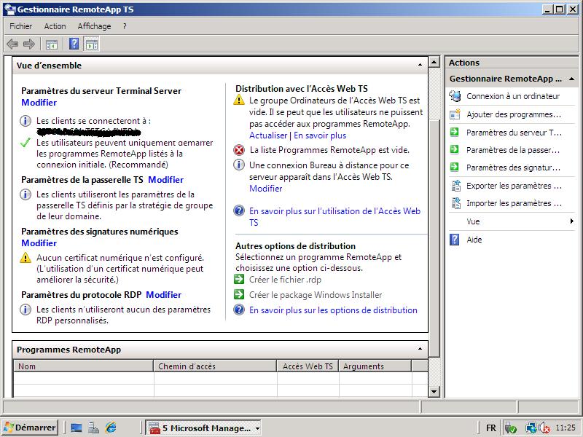
Task: Go back with the toolbar left arrow
Action: point(12,44)
